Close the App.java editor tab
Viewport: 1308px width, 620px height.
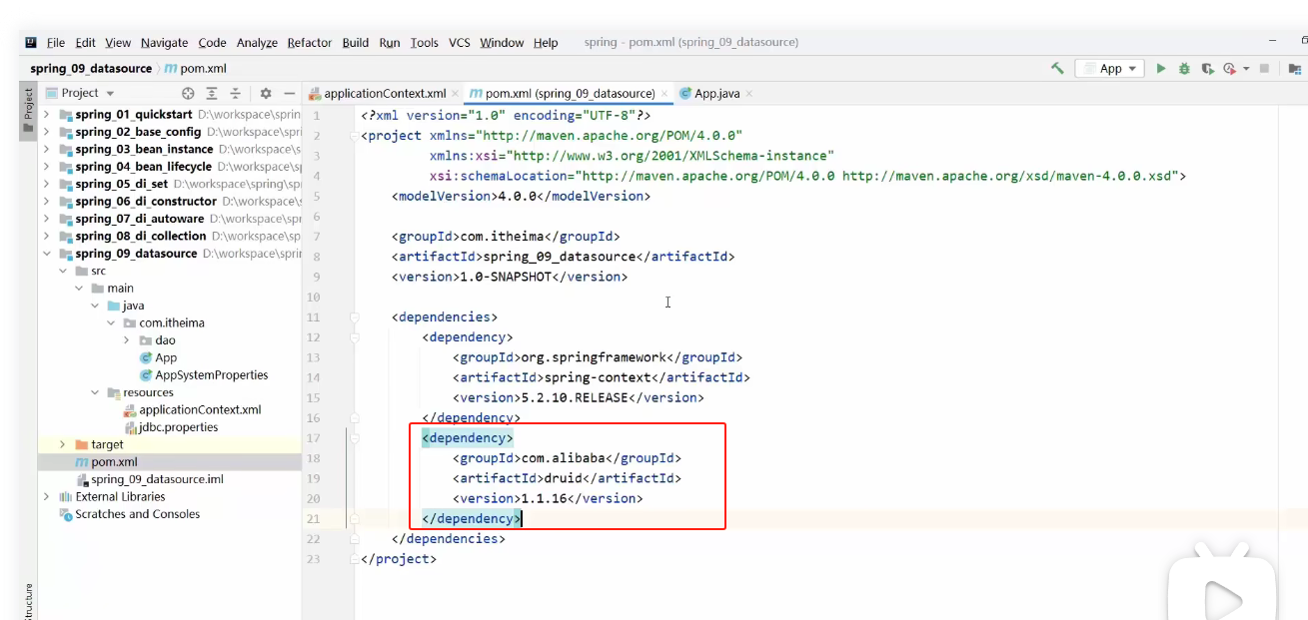pos(749,94)
